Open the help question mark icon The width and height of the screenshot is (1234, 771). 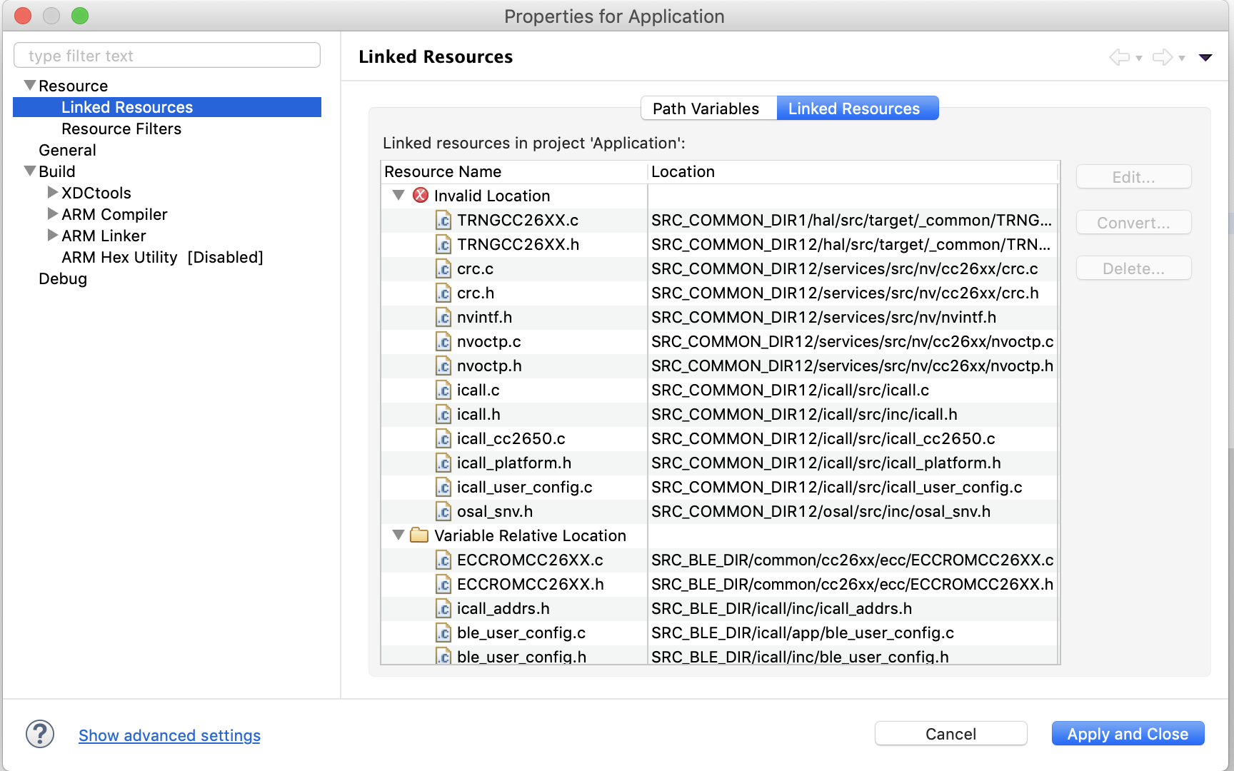pyautogui.click(x=40, y=734)
